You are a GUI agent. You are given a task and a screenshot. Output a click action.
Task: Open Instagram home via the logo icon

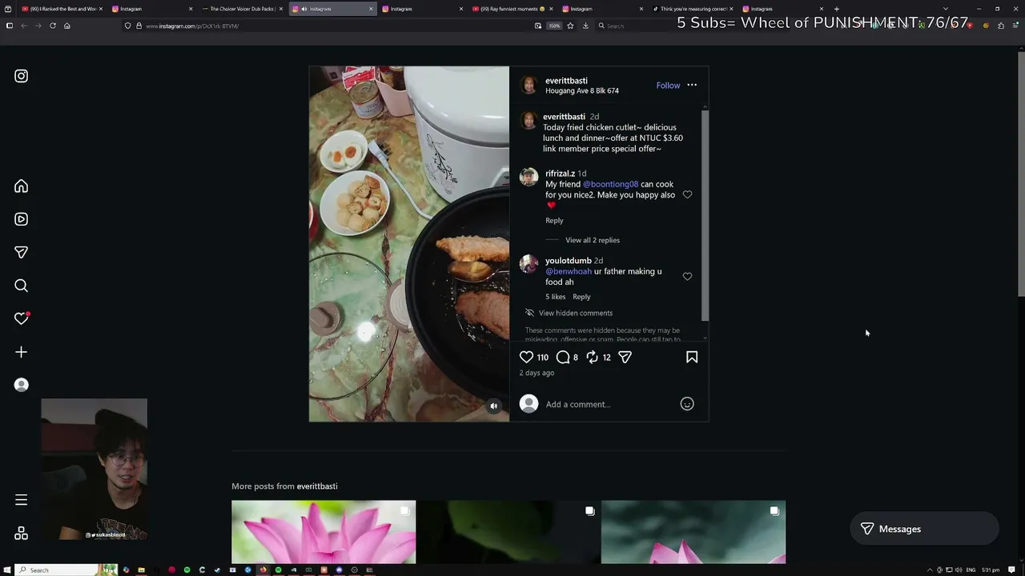pyautogui.click(x=22, y=76)
